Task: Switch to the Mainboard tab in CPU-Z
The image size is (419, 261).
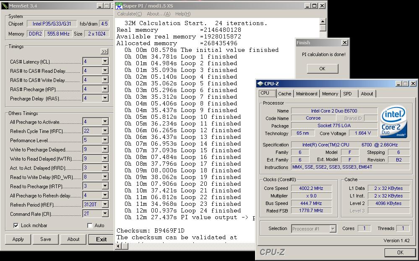Action: 307,94
